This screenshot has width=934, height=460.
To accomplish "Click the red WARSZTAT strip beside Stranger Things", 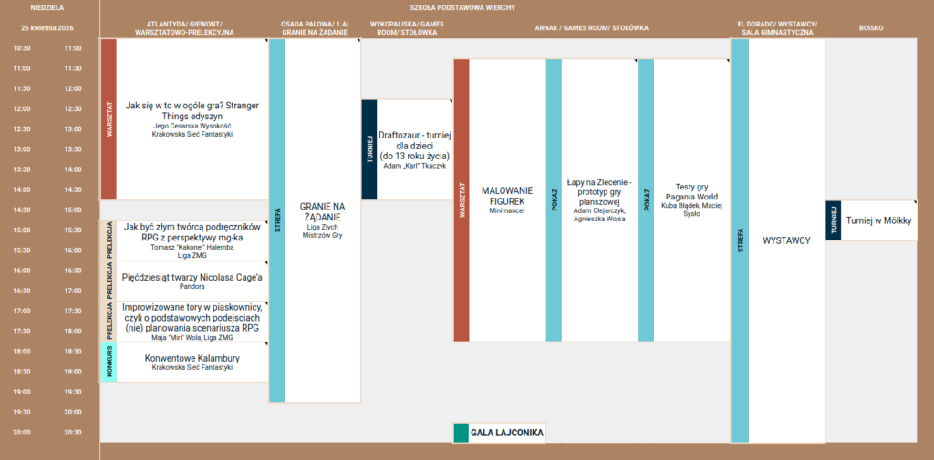I will click(109, 118).
